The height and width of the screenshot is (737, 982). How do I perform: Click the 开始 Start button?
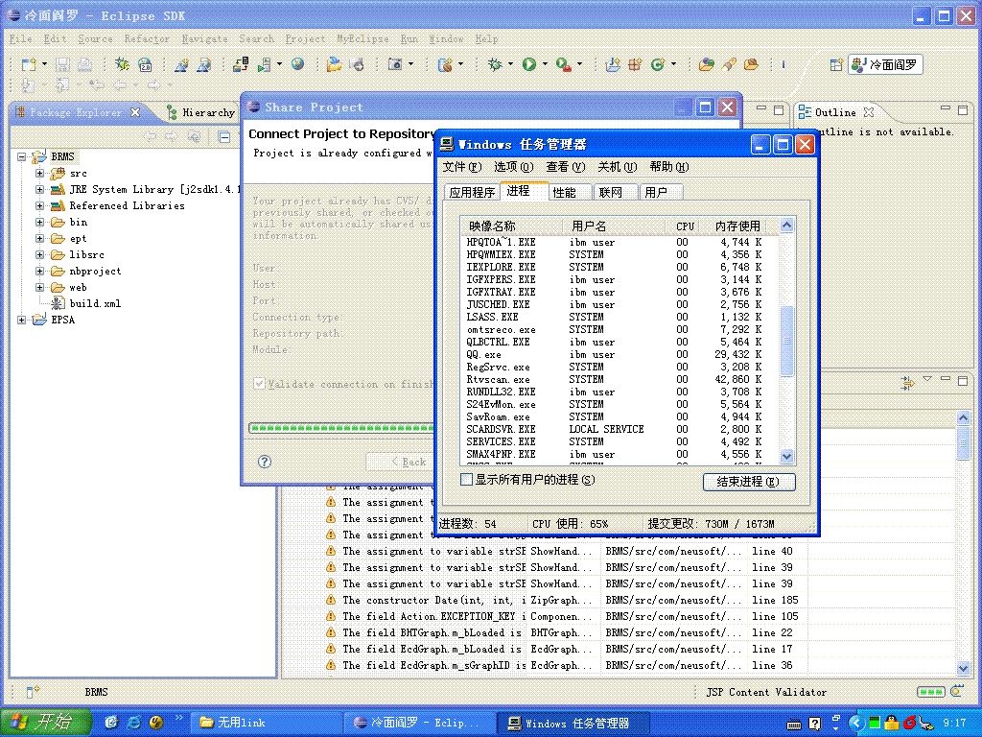pos(45,722)
